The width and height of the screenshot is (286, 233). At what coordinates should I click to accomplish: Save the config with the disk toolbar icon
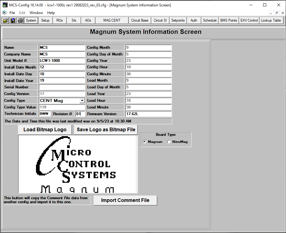(13, 20)
